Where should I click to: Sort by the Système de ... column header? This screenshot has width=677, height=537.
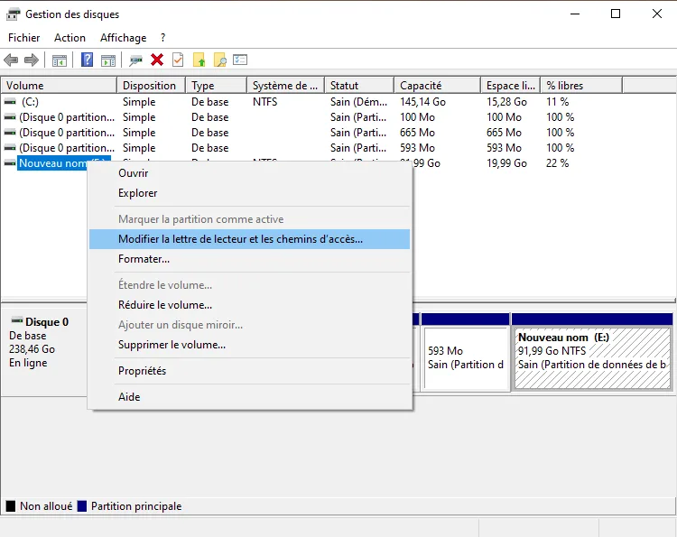coord(285,86)
